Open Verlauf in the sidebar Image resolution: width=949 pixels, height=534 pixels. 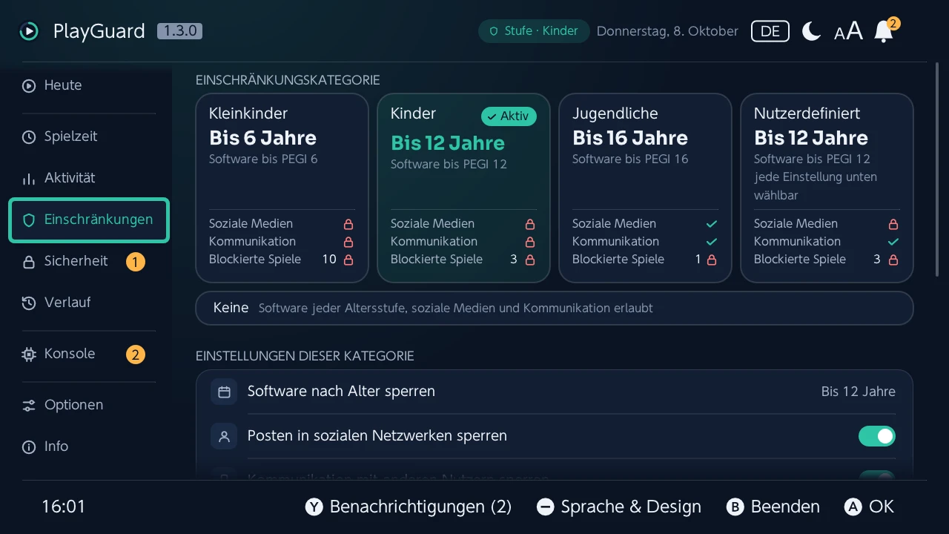pos(89,303)
